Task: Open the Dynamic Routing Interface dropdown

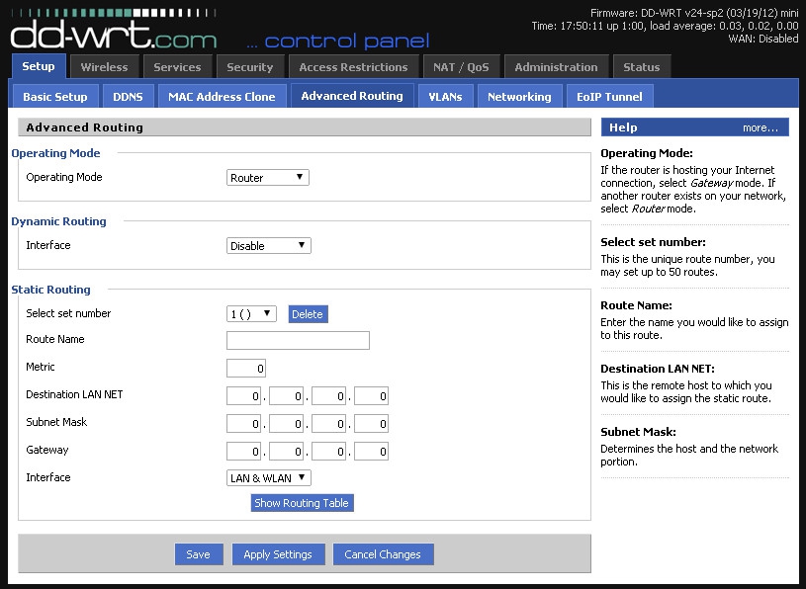Action: [268, 246]
